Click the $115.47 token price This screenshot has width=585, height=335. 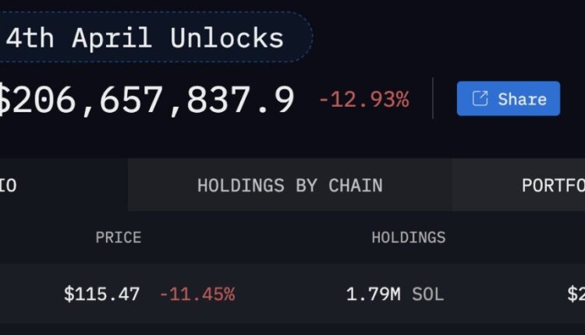pyautogui.click(x=102, y=294)
